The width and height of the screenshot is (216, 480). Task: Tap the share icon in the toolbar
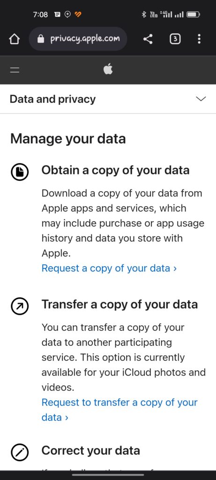click(x=148, y=39)
